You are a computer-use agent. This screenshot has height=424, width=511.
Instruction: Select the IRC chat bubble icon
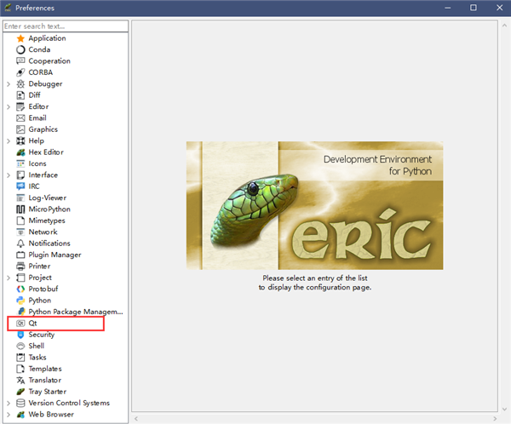[x=20, y=186]
